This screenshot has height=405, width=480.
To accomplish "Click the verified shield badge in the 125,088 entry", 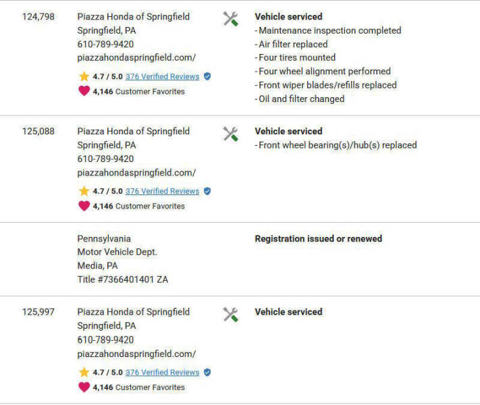I will (x=207, y=191).
